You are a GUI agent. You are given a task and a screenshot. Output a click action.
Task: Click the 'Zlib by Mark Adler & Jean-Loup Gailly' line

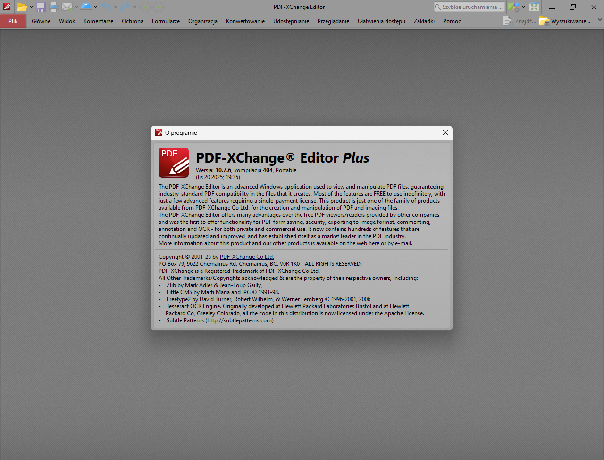coord(214,285)
